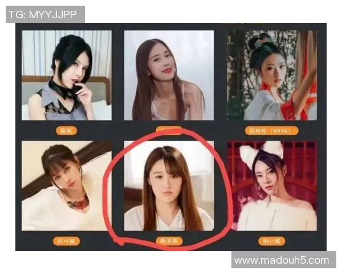
Task: Click the portrait circled in red marker
Action: pos(169,186)
